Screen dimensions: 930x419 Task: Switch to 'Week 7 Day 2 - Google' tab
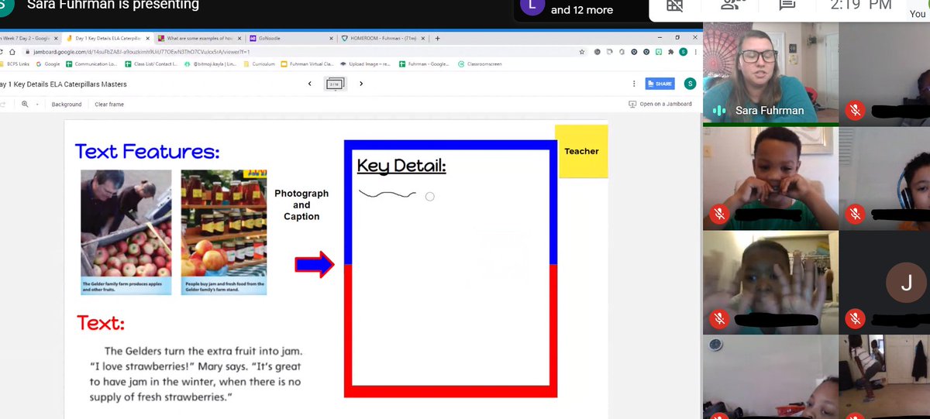[29, 38]
